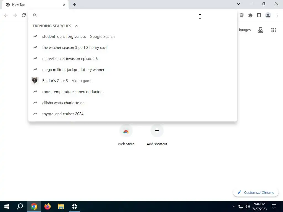
Task: Click the Customize Chrome button
Action: pyautogui.click(x=256, y=192)
